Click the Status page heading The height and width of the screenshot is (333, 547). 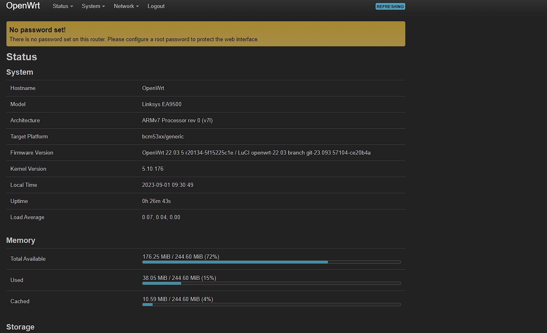22,57
